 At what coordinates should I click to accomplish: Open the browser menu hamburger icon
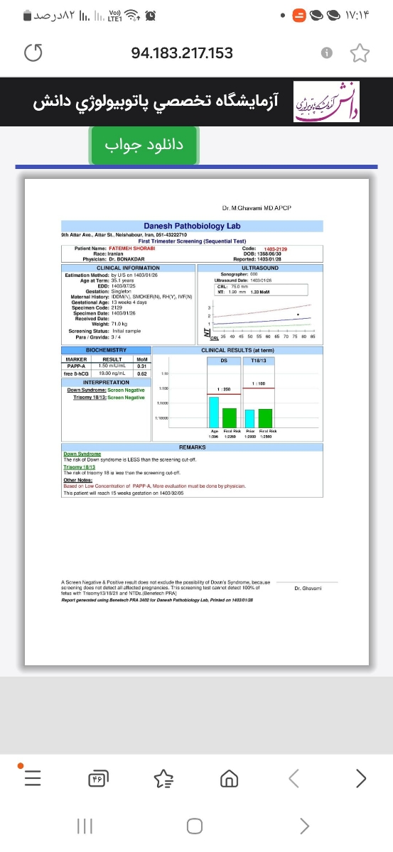[32, 778]
